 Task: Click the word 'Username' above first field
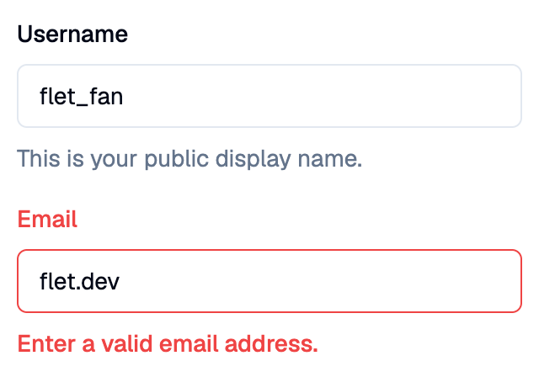tap(72, 34)
